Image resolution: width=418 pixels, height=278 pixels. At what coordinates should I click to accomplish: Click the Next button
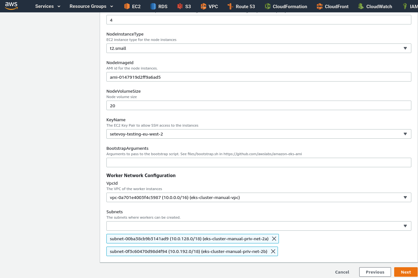(406, 272)
